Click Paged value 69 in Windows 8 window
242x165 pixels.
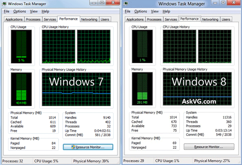[x=175, y=143]
